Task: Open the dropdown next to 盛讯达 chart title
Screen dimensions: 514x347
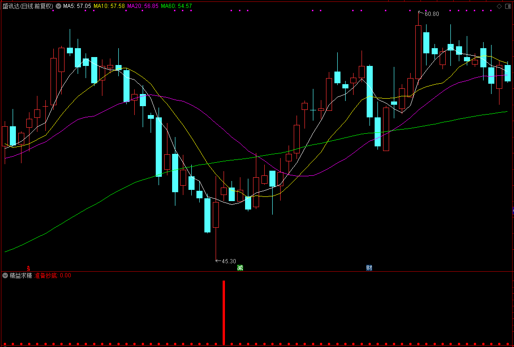Action: (58, 6)
